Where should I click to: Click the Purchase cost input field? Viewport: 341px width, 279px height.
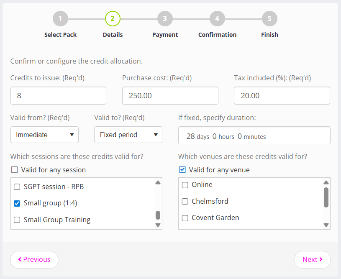click(x=170, y=96)
